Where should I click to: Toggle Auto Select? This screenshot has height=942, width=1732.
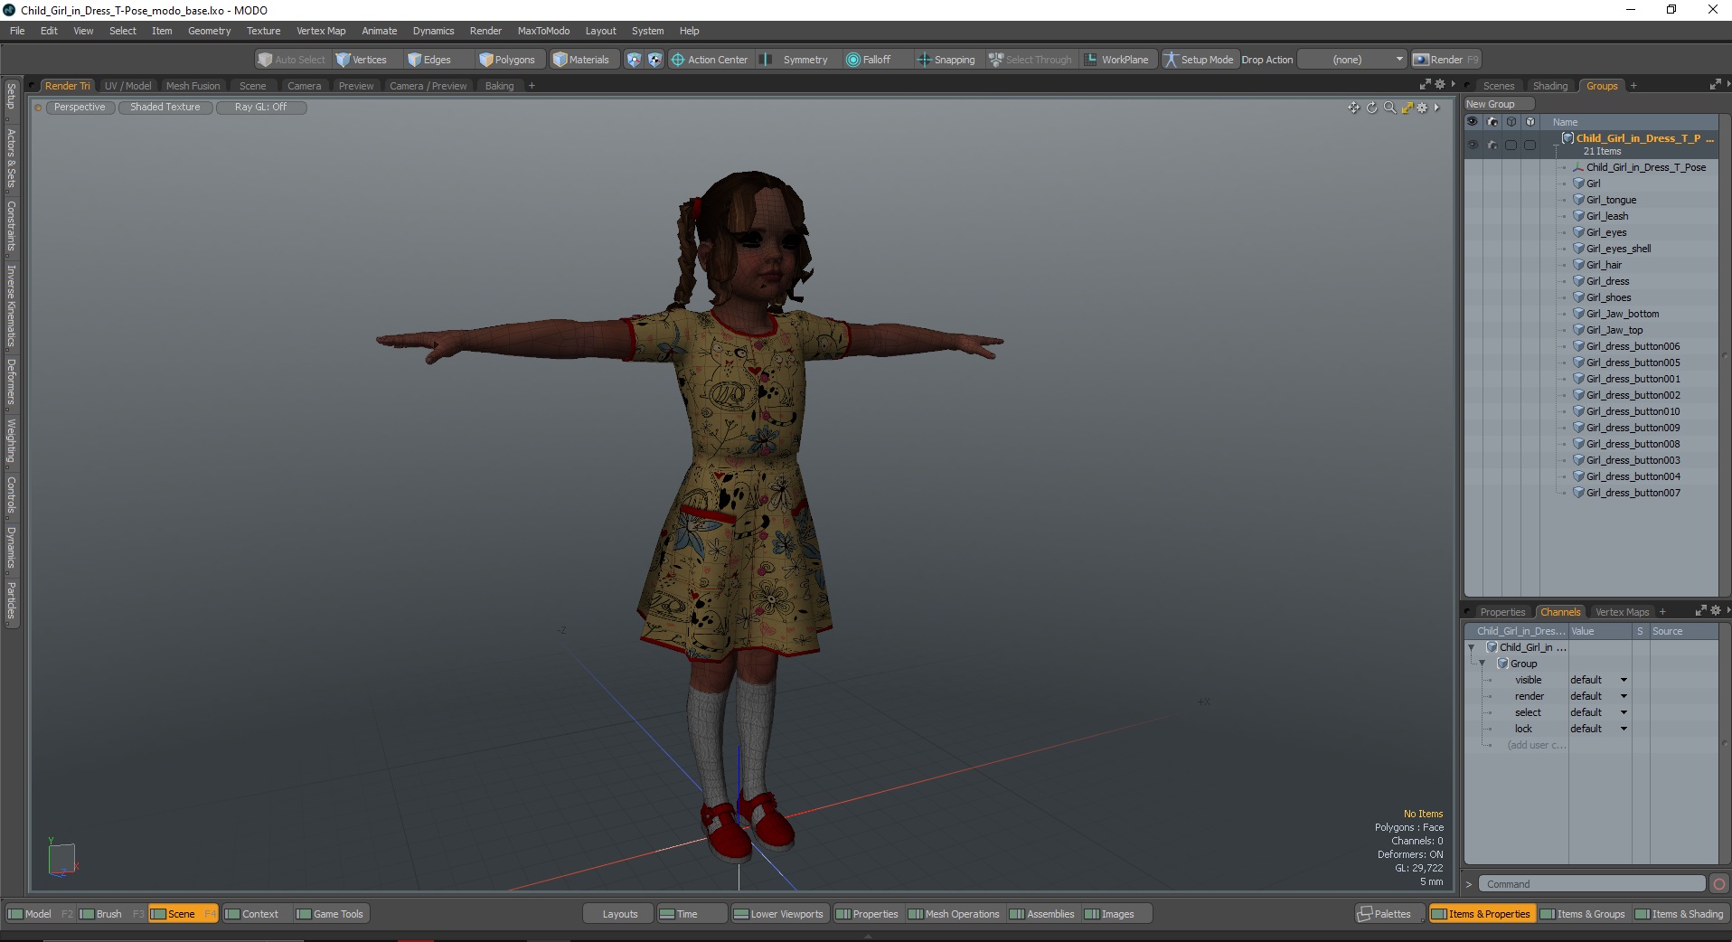[x=291, y=60]
